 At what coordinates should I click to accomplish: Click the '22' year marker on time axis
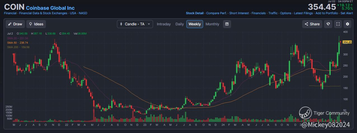coord(66,125)
